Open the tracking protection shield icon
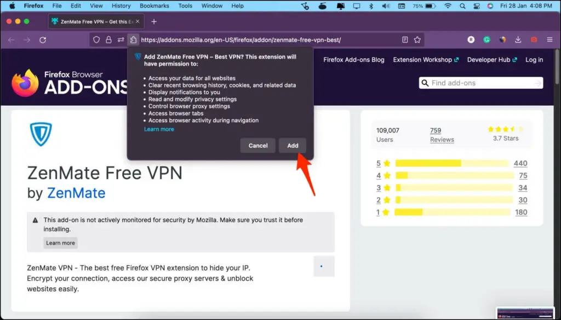The image size is (561, 320). coord(96,40)
